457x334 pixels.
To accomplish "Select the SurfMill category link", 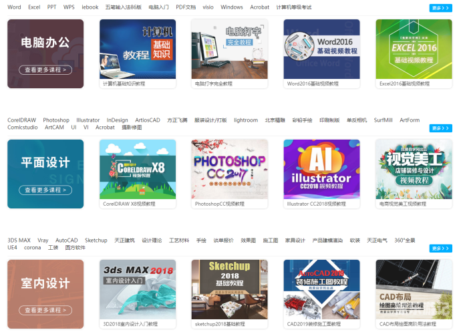I will [383, 120].
